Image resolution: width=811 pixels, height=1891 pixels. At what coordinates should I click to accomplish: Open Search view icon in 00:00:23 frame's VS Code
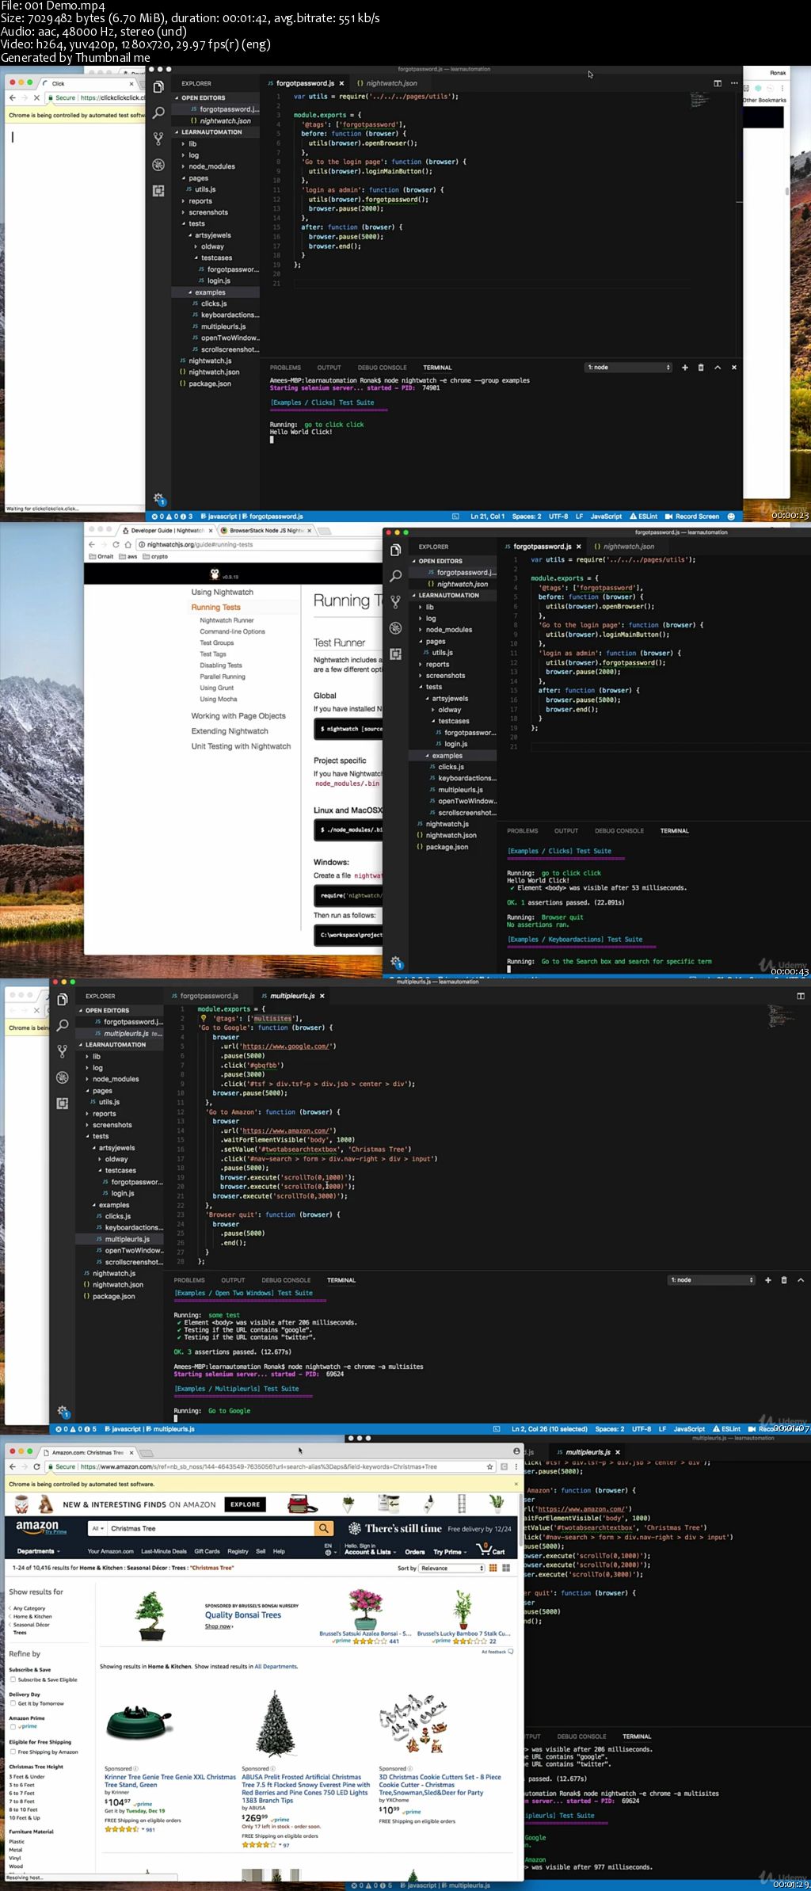point(158,112)
